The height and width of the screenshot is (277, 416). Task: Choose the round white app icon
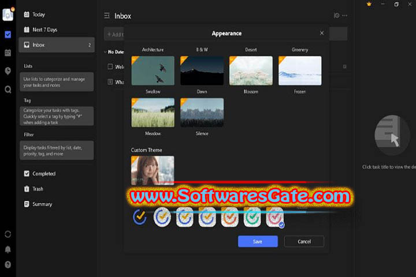click(x=162, y=217)
